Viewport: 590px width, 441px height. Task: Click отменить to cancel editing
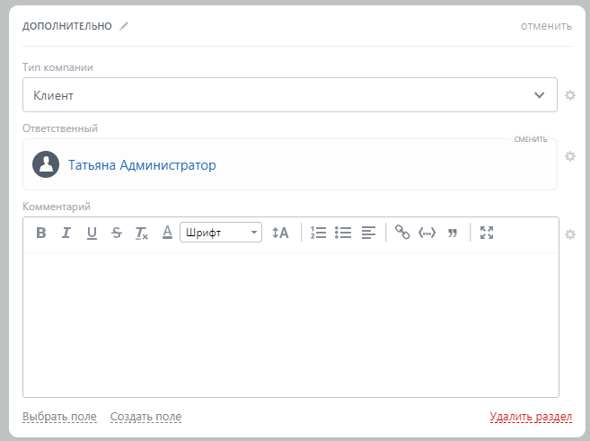(546, 26)
